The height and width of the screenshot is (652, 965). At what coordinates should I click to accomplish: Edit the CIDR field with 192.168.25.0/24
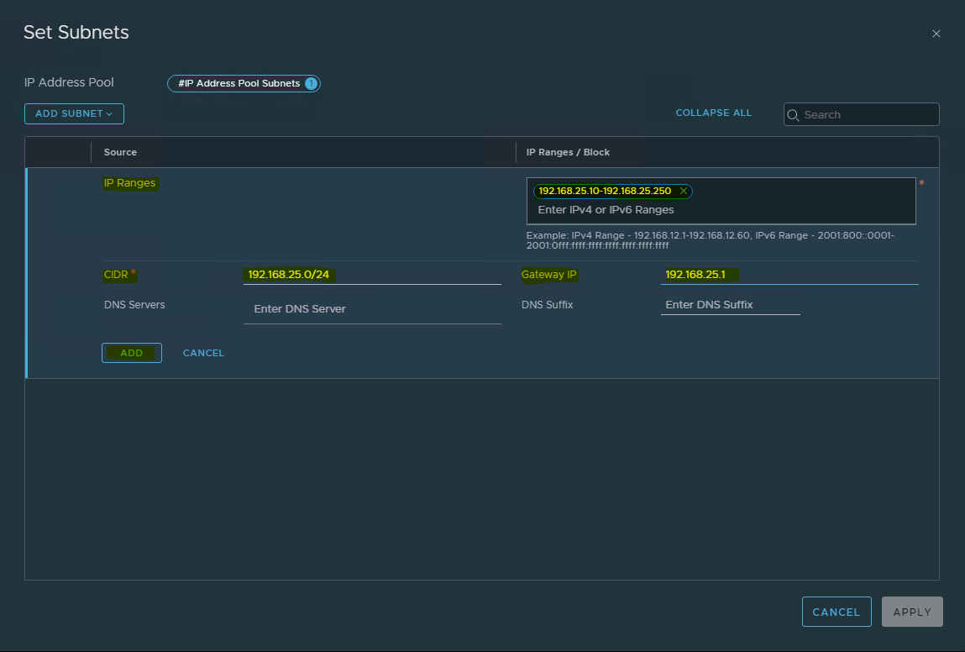coord(372,275)
